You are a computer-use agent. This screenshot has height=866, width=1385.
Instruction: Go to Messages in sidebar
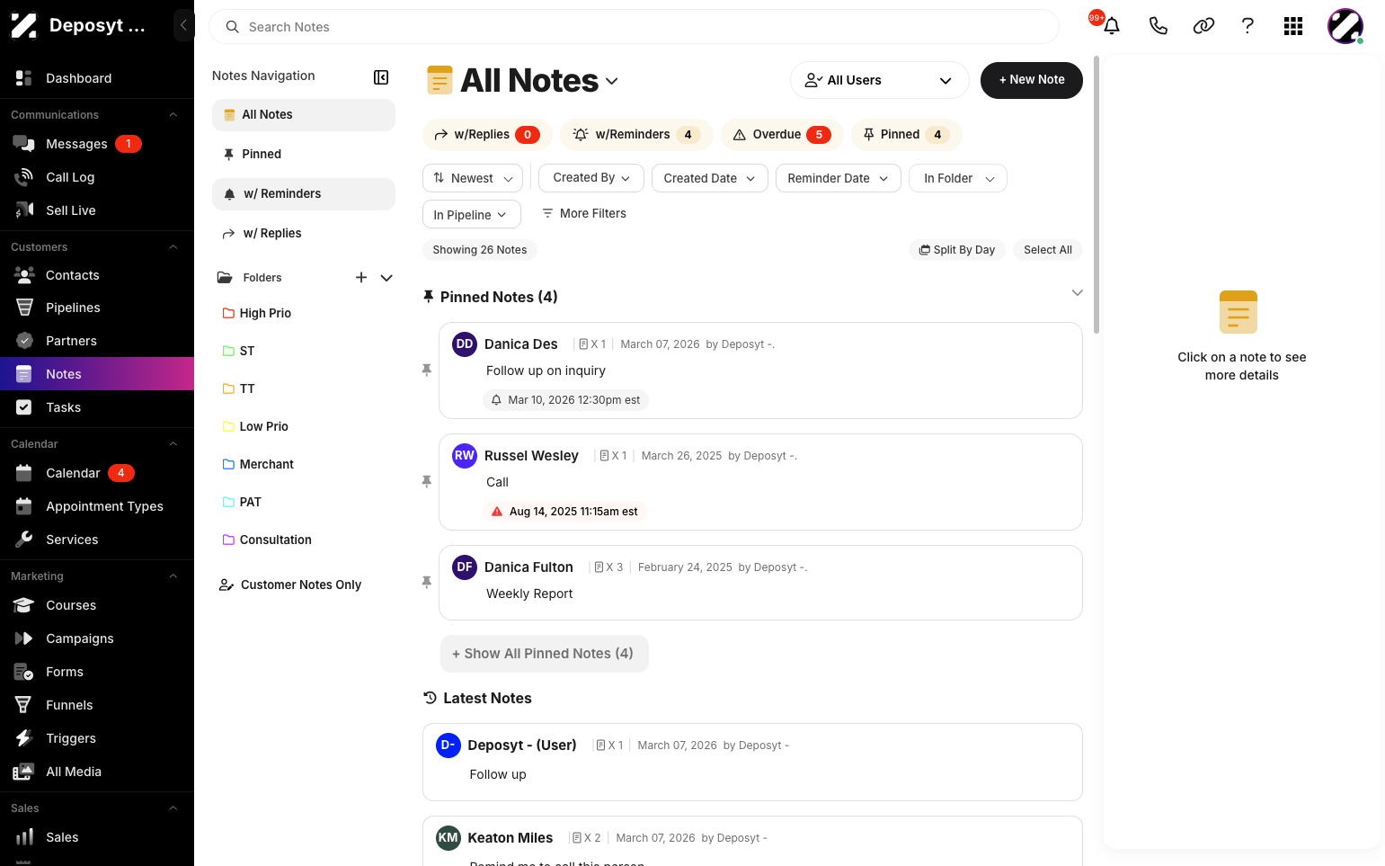pyautogui.click(x=97, y=144)
